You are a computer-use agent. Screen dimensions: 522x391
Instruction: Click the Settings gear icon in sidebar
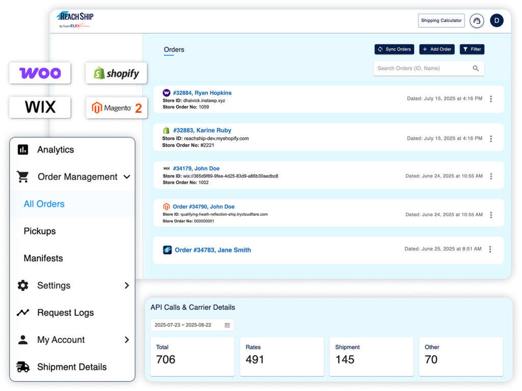(23, 285)
